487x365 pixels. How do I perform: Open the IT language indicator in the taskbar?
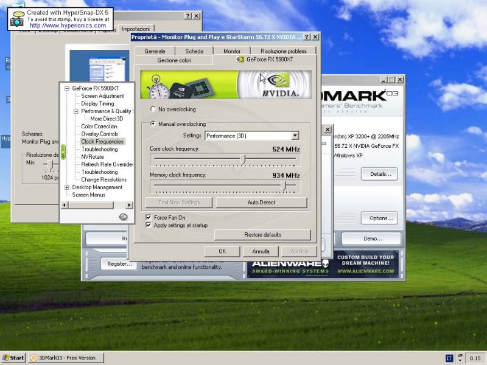449,358
